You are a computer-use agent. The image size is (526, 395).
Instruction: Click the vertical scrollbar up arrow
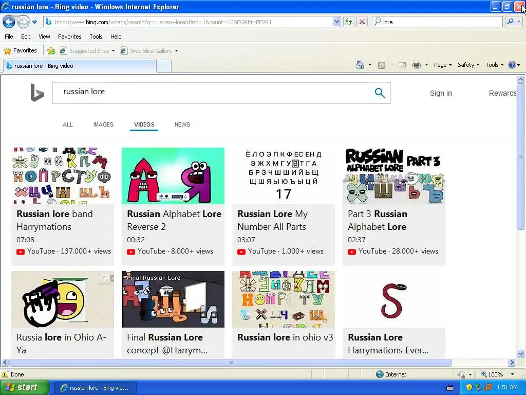click(521, 79)
